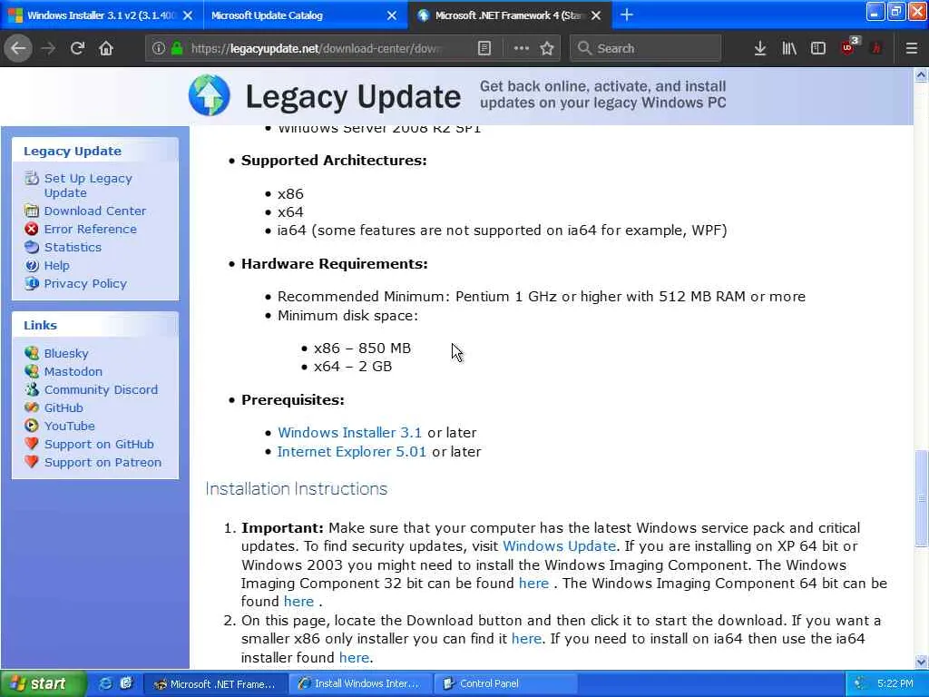The width and height of the screenshot is (929, 697).
Task: Switch to Windows Installer 3.1 v2 tab
Action: (102, 15)
